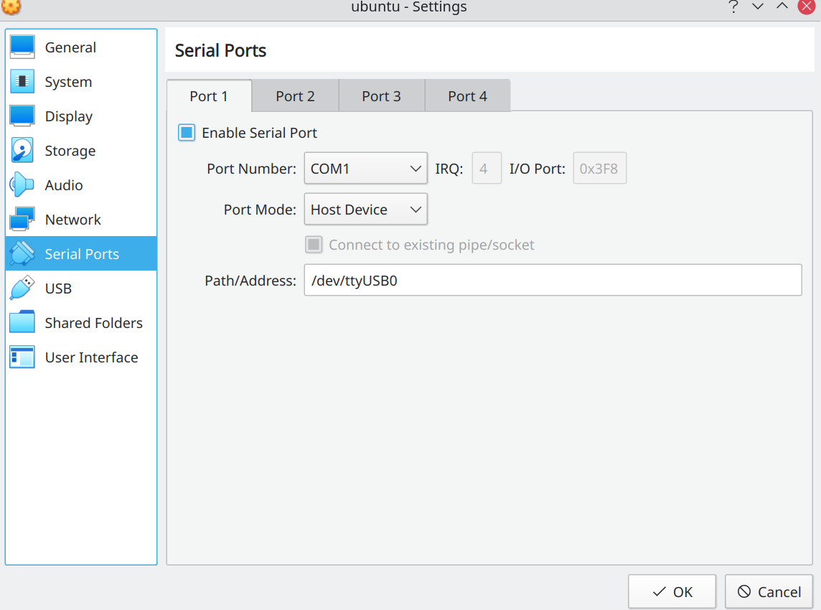
Task: Switch to the Port 4 tab
Action: (468, 96)
